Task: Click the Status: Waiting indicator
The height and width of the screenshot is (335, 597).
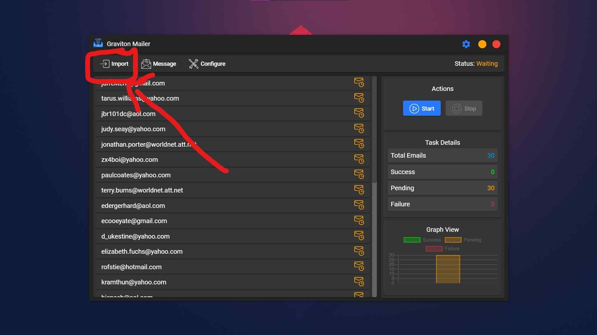Action: 476,64
